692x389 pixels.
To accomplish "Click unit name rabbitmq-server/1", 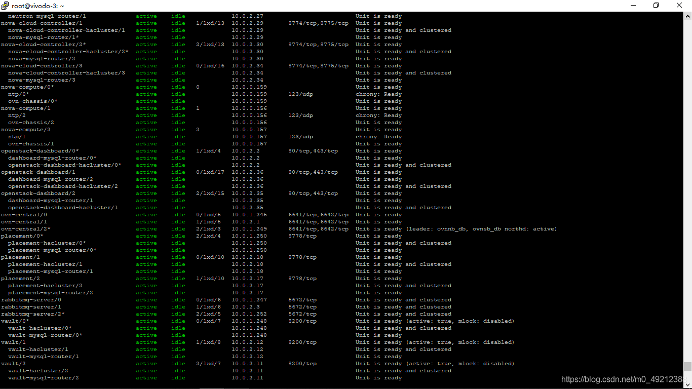I will 31,307.
